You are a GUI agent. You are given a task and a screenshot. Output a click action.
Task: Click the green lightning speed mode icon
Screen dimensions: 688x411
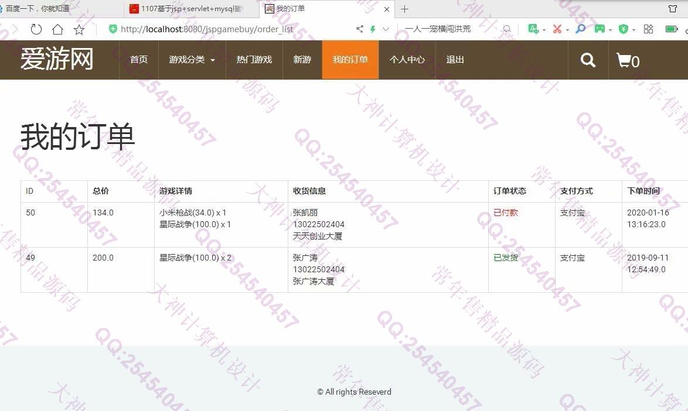(x=373, y=29)
